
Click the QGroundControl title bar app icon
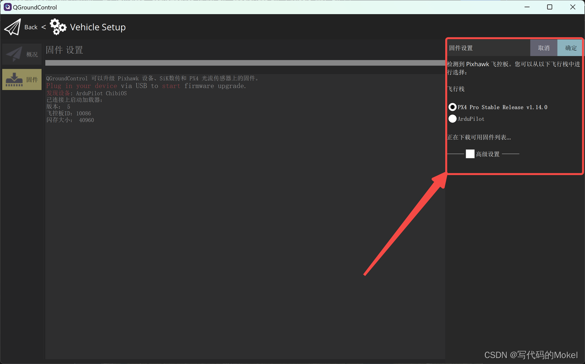tap(7, 7)
